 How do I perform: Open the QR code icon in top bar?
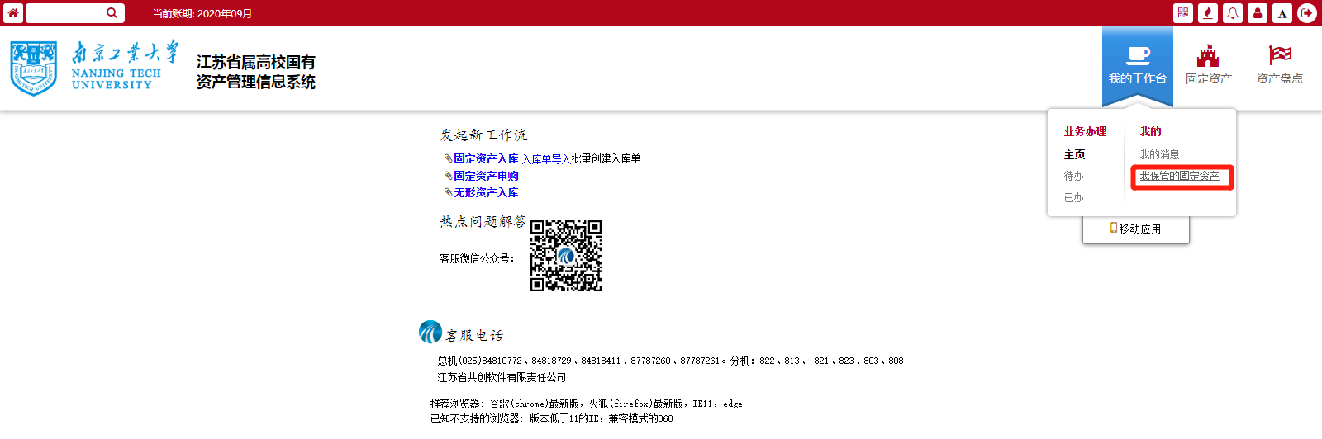tap(1183, 13)
